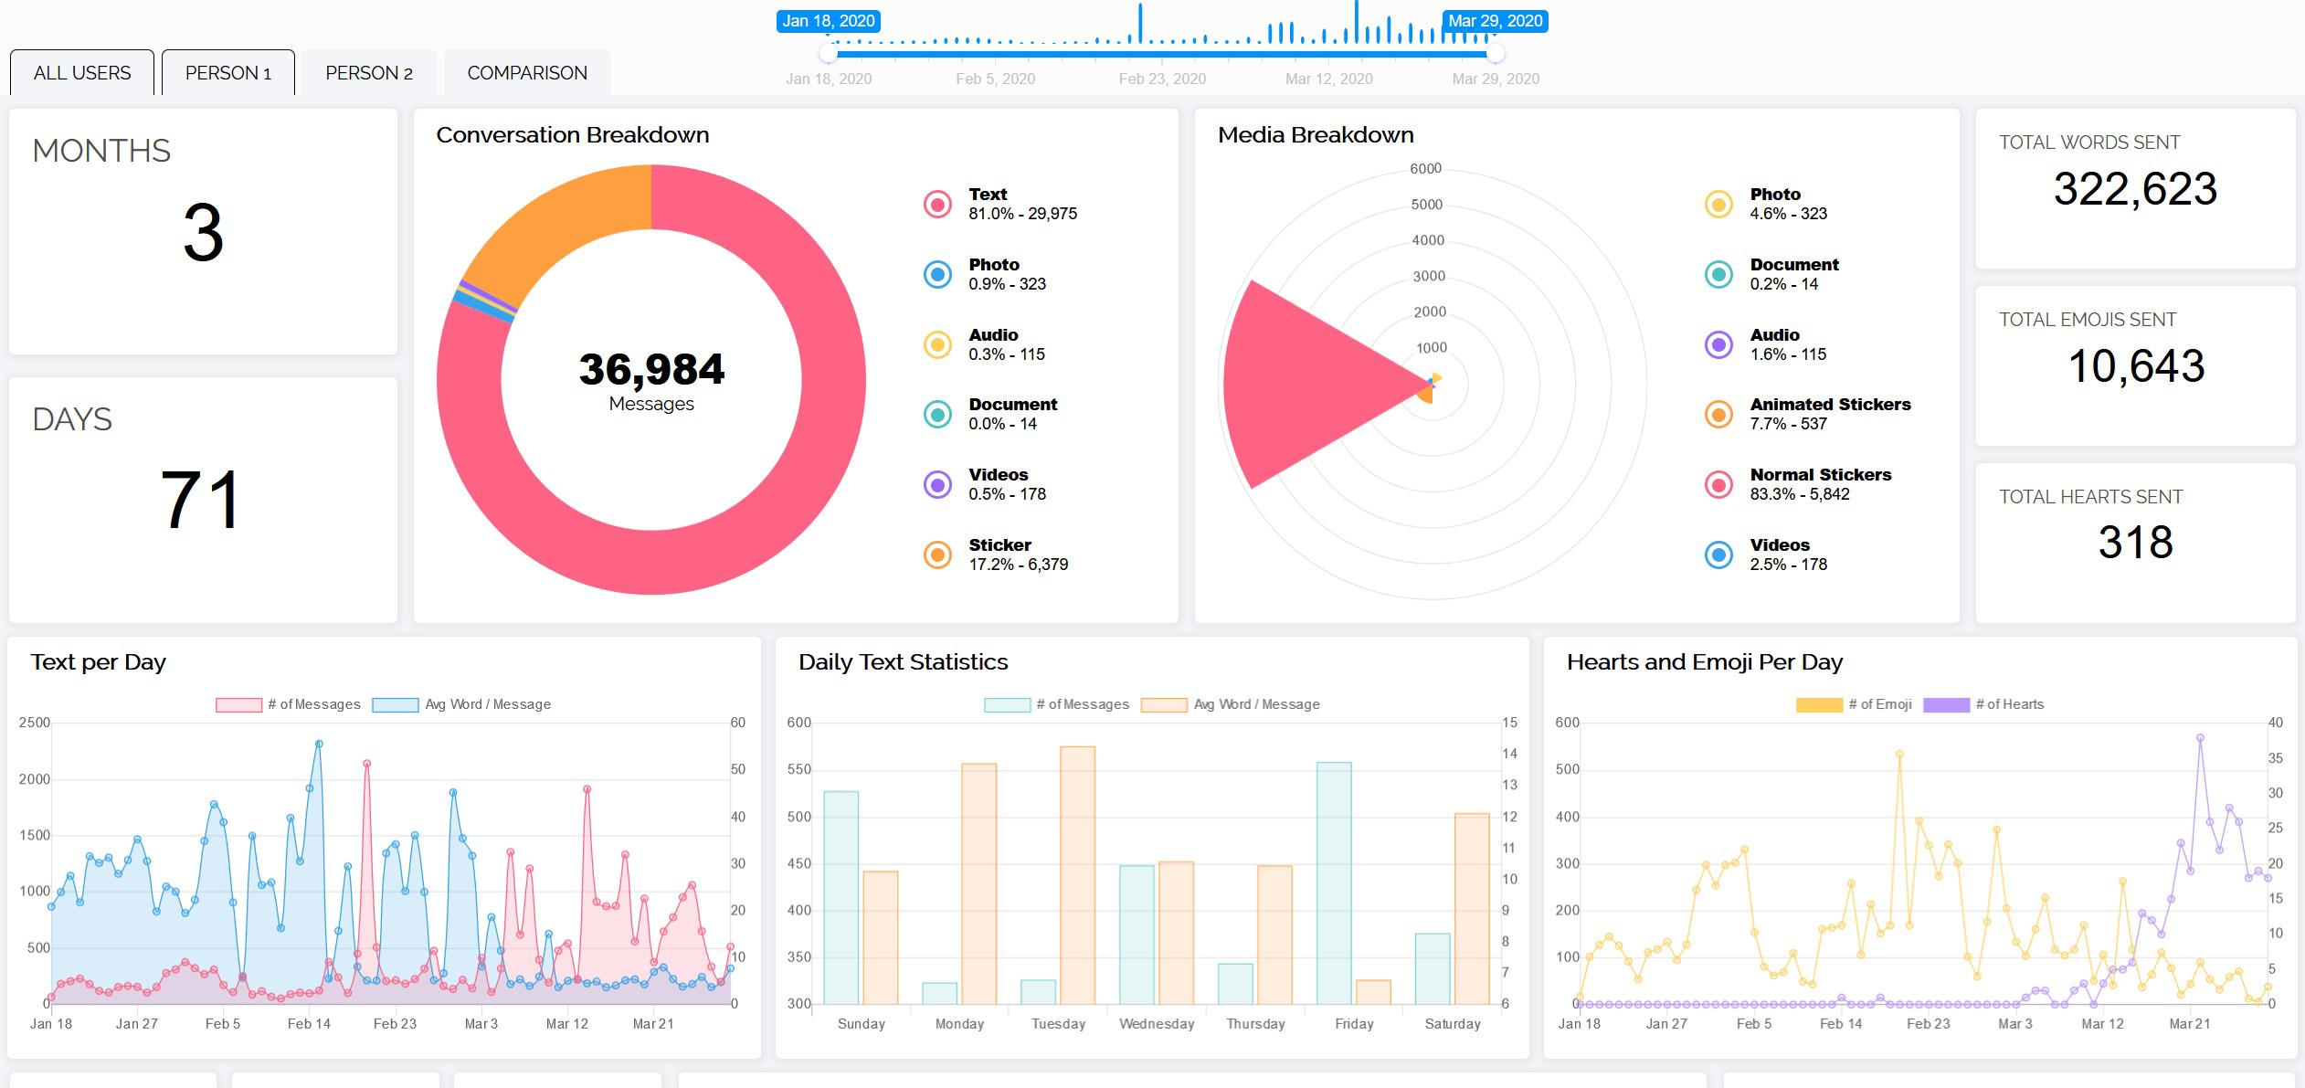
Task: Click the Media Breakdown Document legend icon
Action: pyautogui.click(x=1718, y=274)
